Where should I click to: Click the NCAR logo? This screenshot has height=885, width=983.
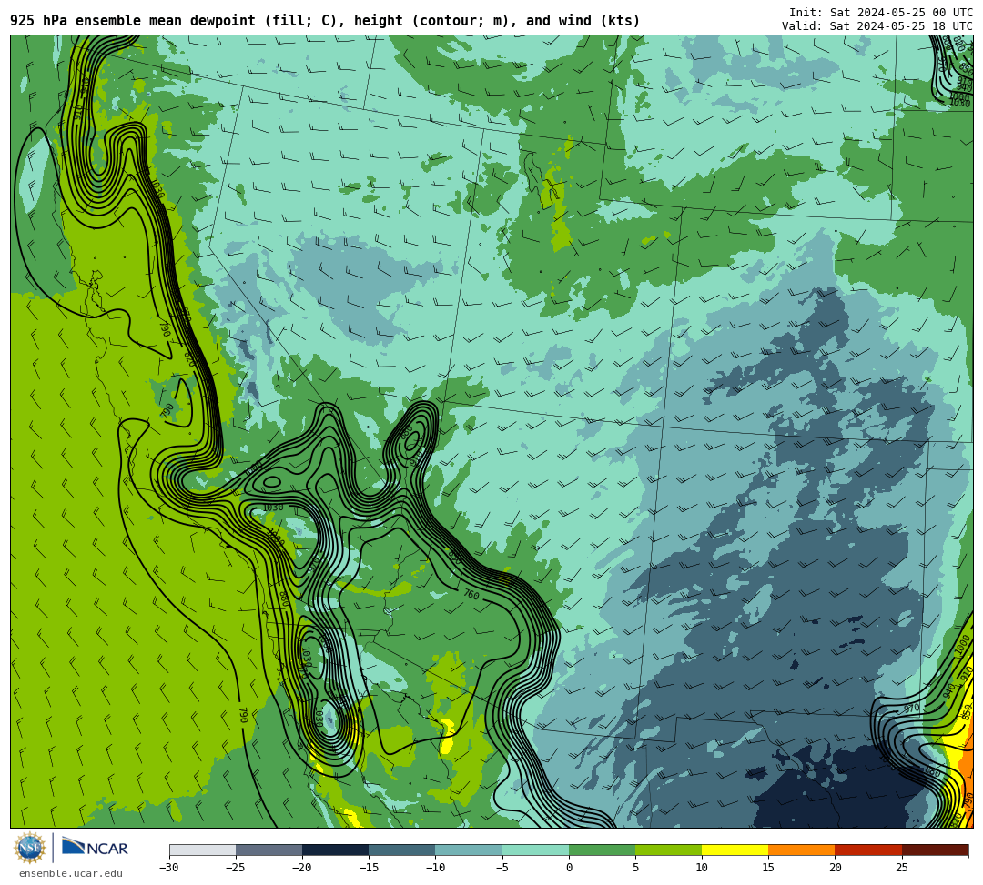click(x=95, y=848)
